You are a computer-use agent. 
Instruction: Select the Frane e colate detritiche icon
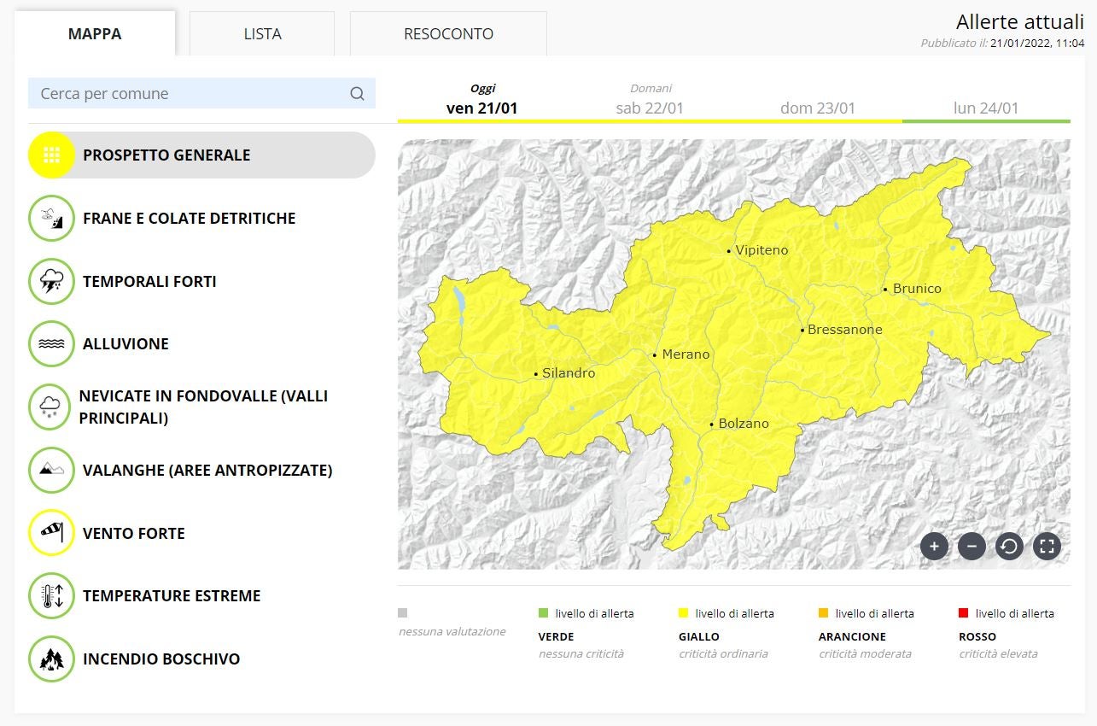51,219
